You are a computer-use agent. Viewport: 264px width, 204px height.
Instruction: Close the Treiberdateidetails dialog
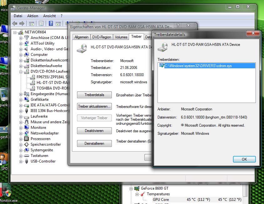(253, 33)
